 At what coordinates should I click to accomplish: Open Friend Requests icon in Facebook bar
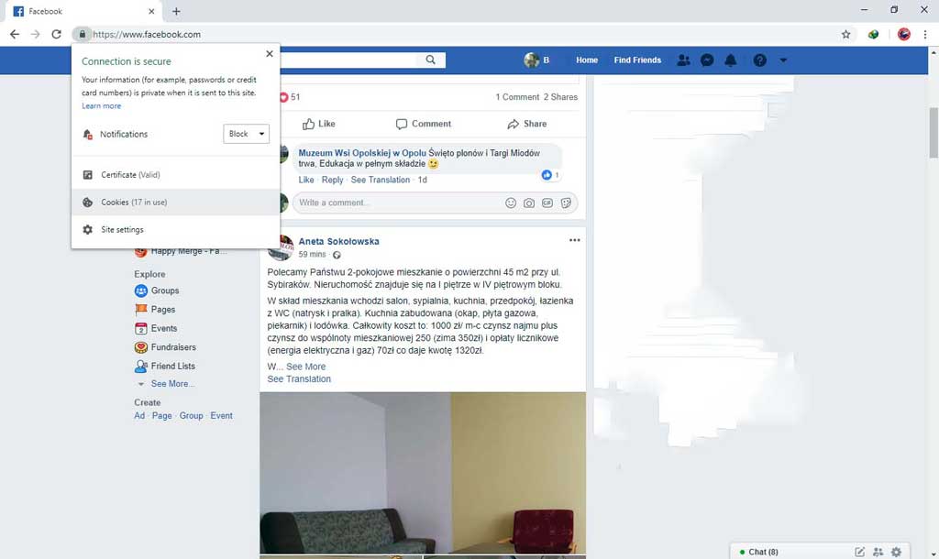683,60
